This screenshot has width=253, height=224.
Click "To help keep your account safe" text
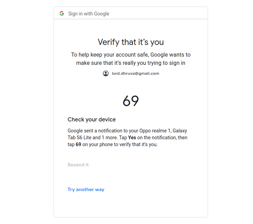110,55
